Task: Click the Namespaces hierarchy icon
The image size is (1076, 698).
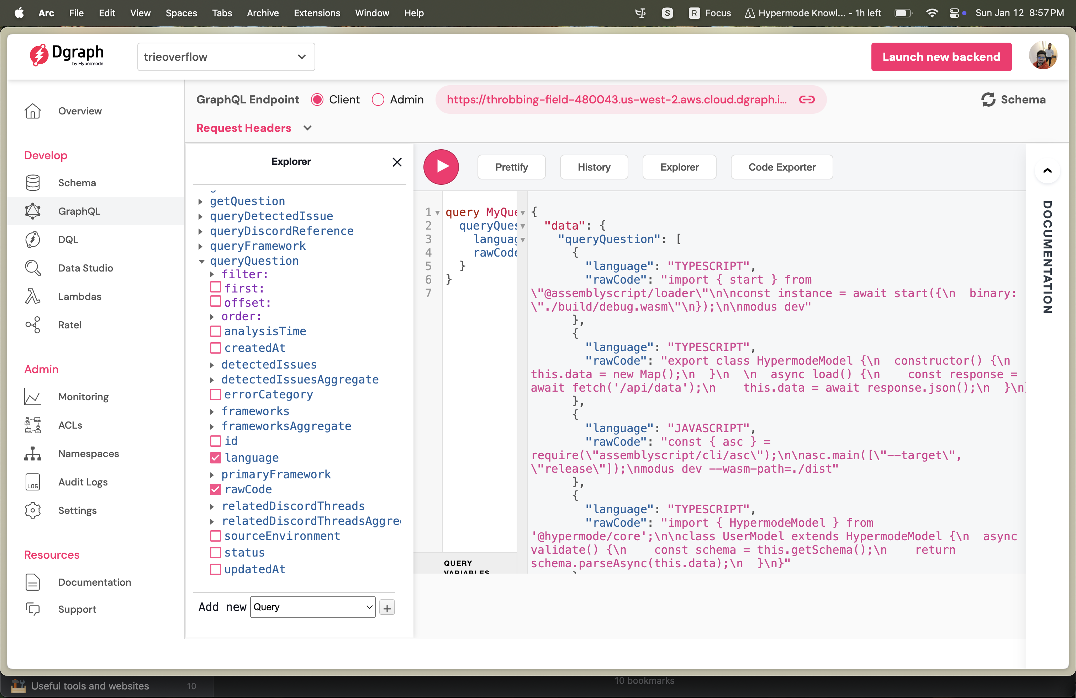Action: pyautogui.click(x=32, y=454)
